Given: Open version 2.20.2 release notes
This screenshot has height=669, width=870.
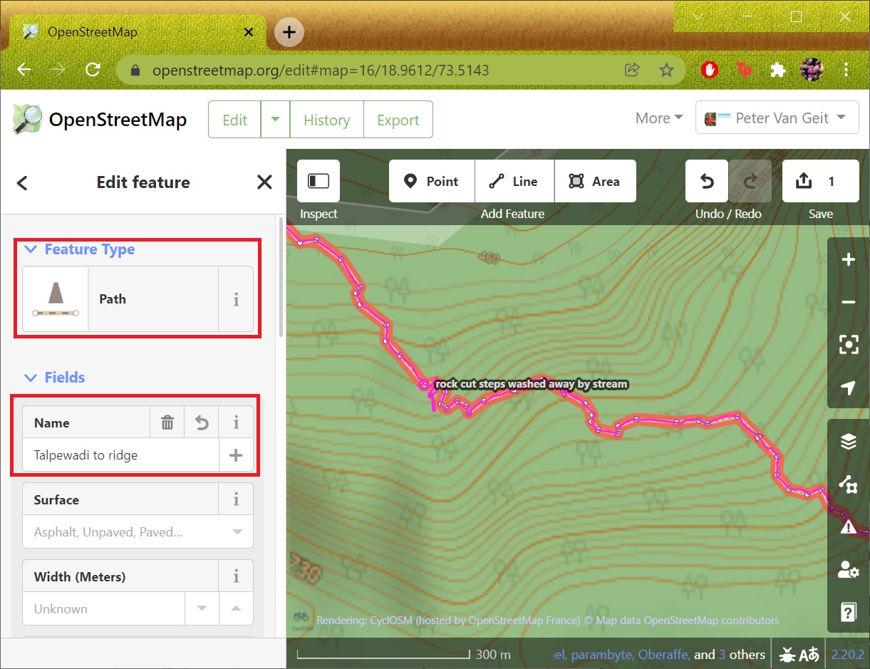Looking at the screenshot, I should (848, 654).
